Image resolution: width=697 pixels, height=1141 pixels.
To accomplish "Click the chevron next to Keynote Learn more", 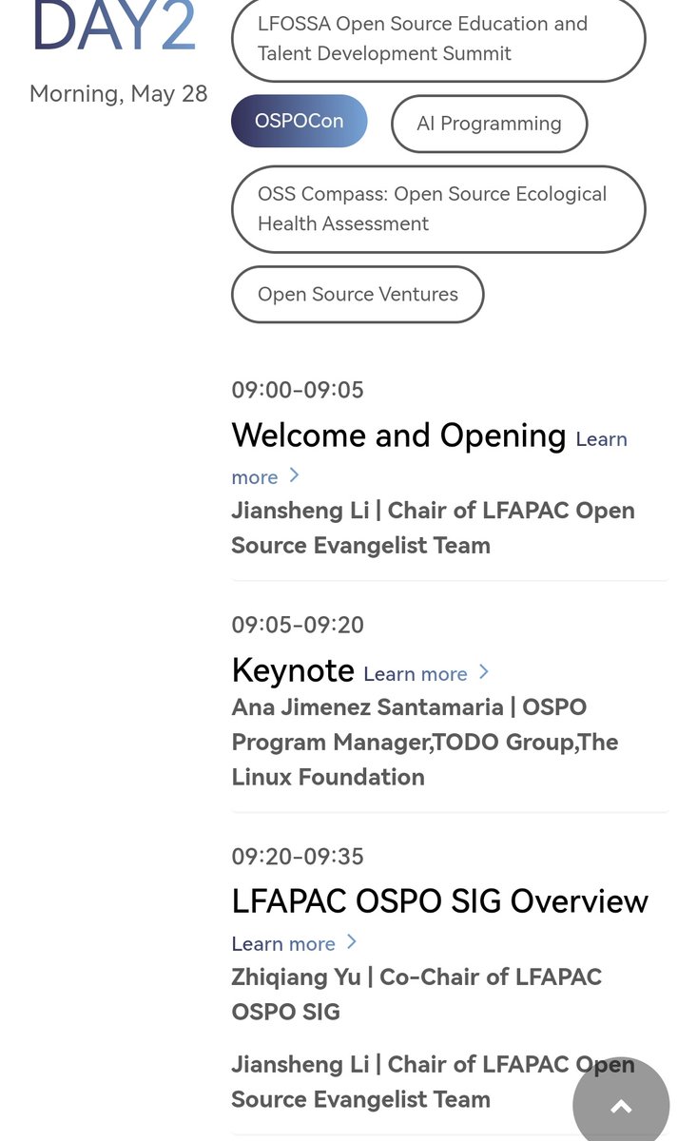I will click(x=483, y=672).
